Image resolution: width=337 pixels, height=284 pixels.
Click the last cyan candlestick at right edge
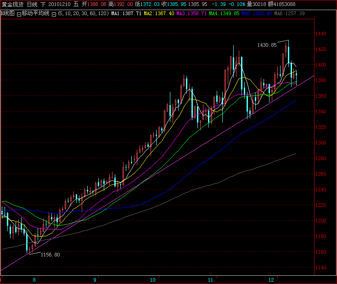tap(297, 78)
